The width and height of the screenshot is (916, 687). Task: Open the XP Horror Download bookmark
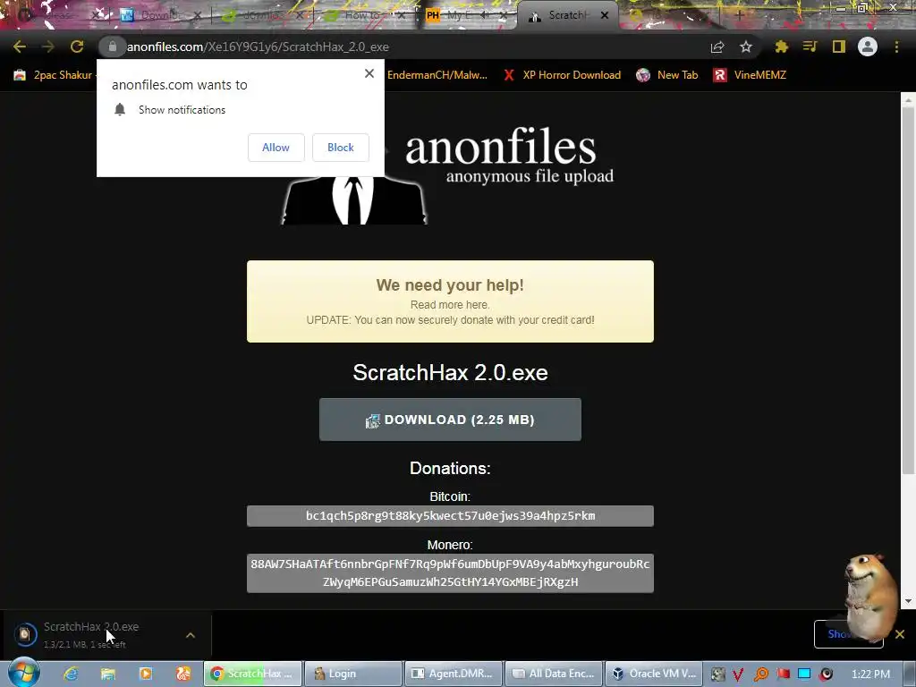coord(563,75)
